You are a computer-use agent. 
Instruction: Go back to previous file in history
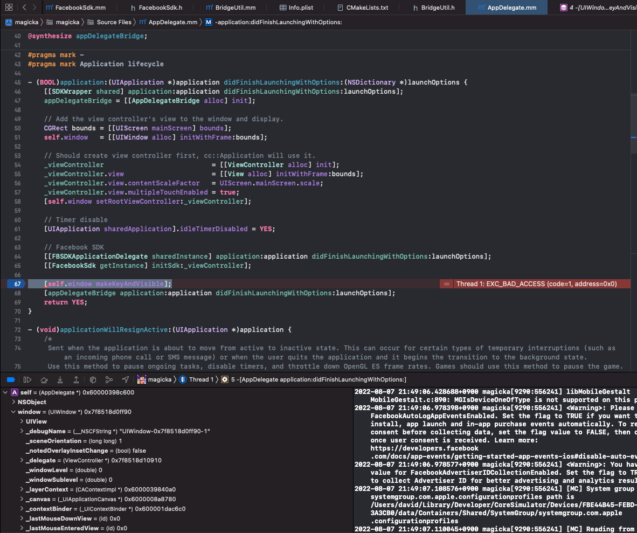(x=24, y=8)
